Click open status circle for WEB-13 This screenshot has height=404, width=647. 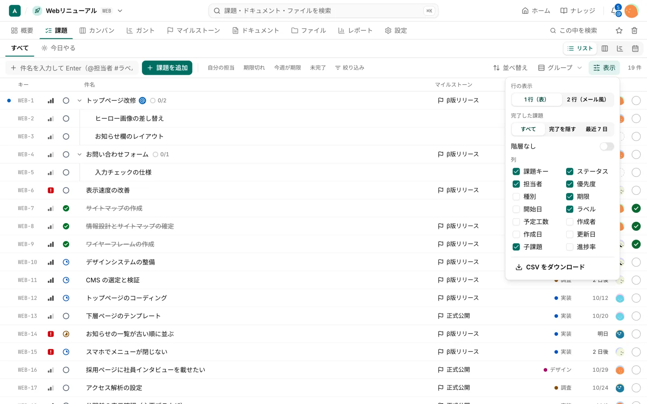tap(66, 316)
